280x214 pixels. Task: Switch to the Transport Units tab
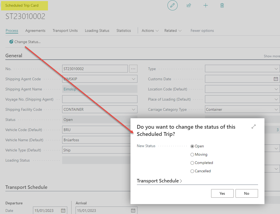coord(65,30)
